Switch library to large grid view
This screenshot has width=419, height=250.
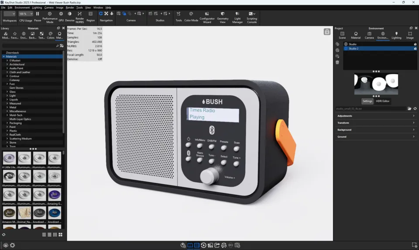coord(60,235)
